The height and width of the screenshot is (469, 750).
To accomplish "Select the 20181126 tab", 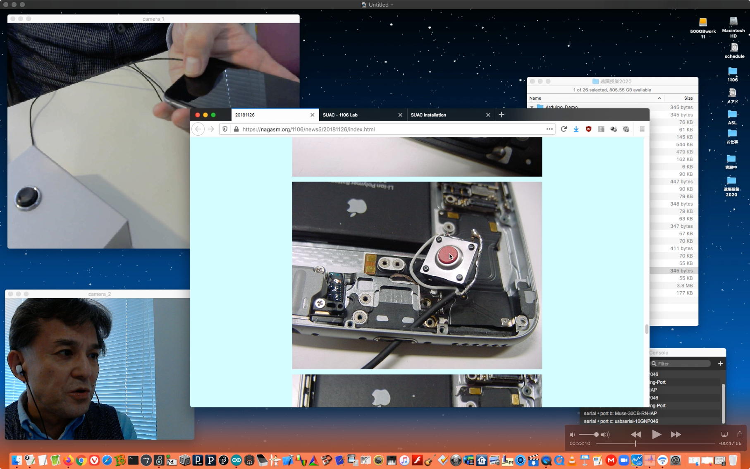I will (275, 115).
